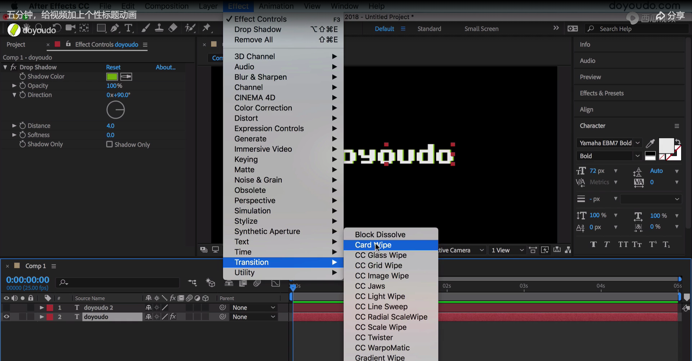Image resolution: width=692 pixels, height=361 pixels.
Task: Toggle the Softness stopwatch keyframing
Action: click(22, 135)
